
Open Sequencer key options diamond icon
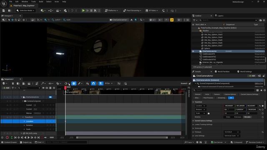coord(66,83)
